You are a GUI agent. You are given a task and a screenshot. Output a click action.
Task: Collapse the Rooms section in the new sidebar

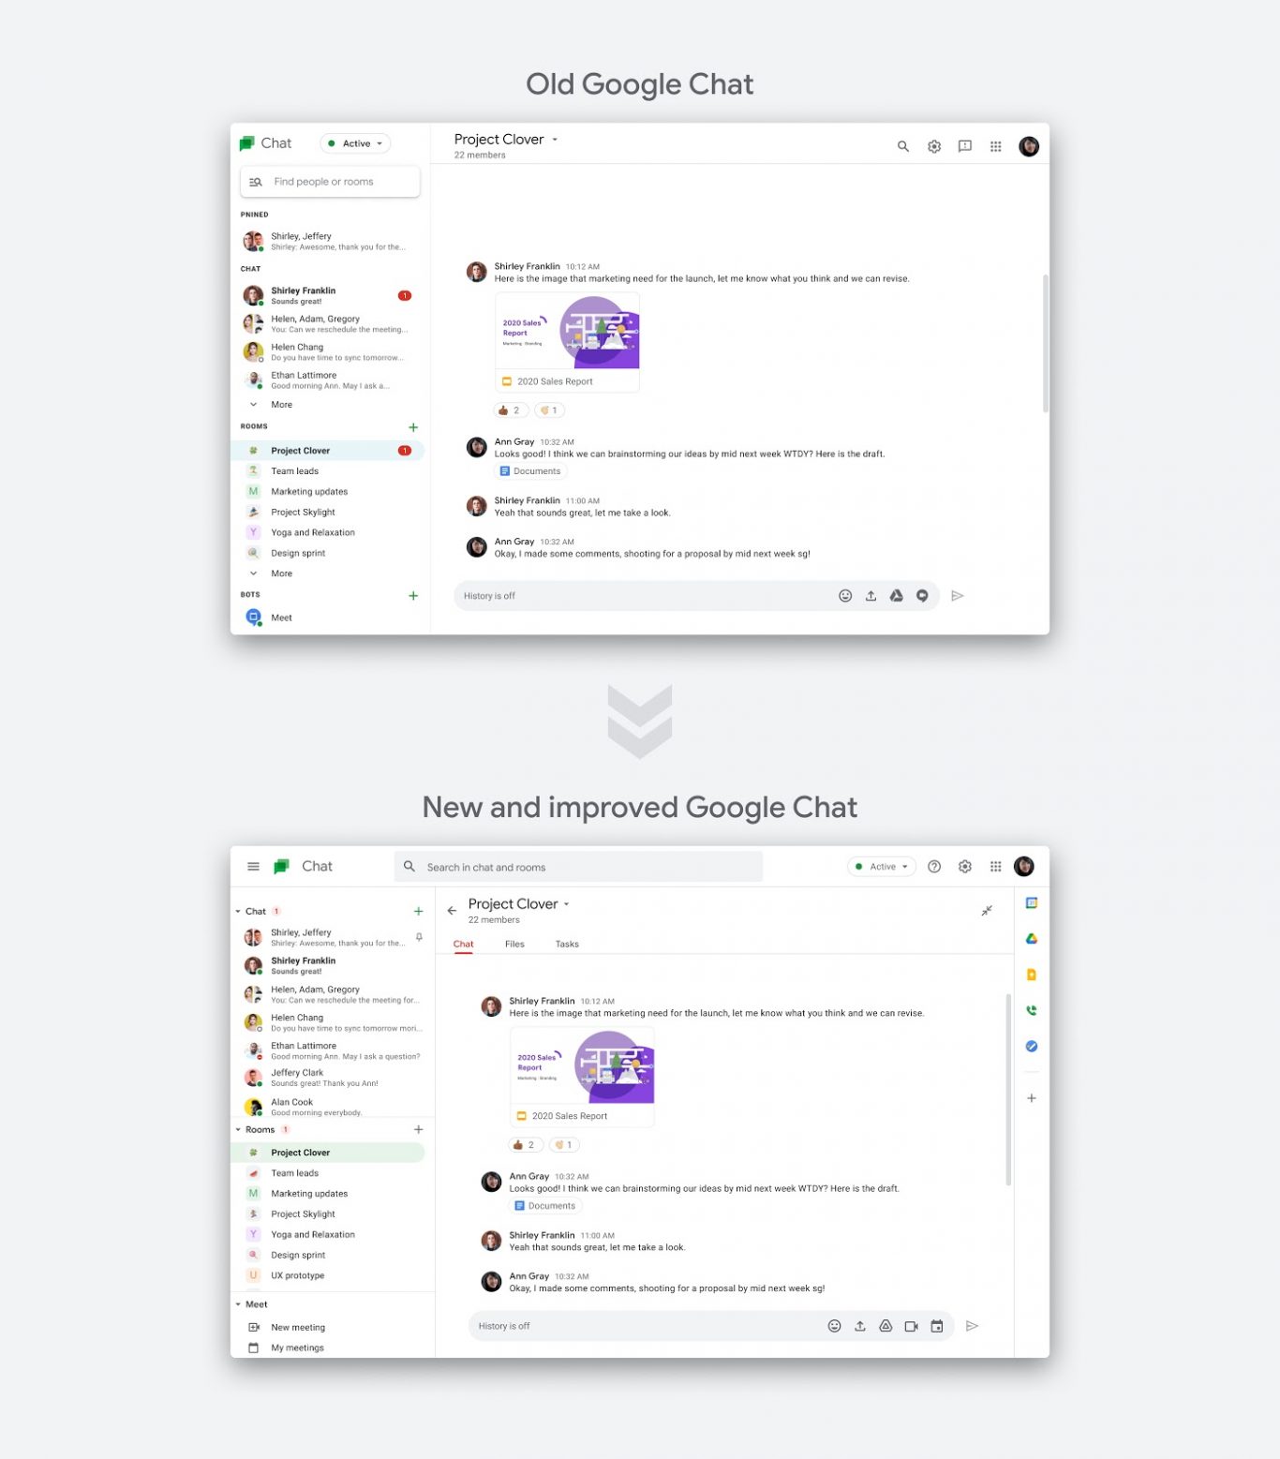pyautogui.click(x=238, y=1130)
